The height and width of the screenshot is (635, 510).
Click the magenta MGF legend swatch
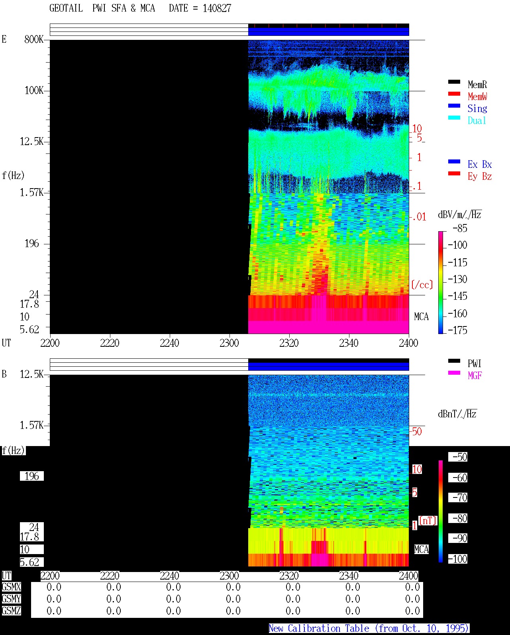[454, 373]
